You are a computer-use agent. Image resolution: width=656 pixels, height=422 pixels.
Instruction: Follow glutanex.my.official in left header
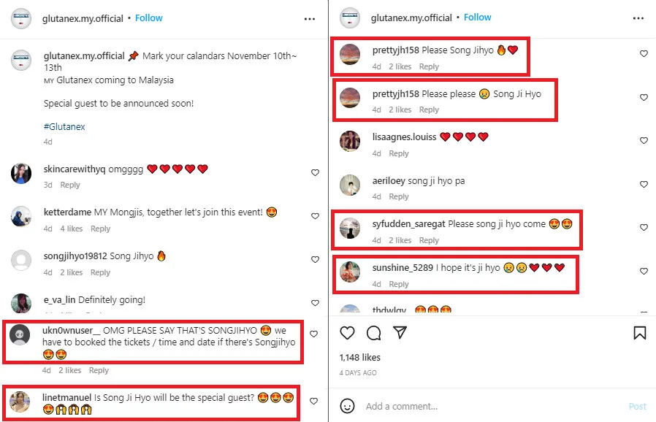click(148, 18)
